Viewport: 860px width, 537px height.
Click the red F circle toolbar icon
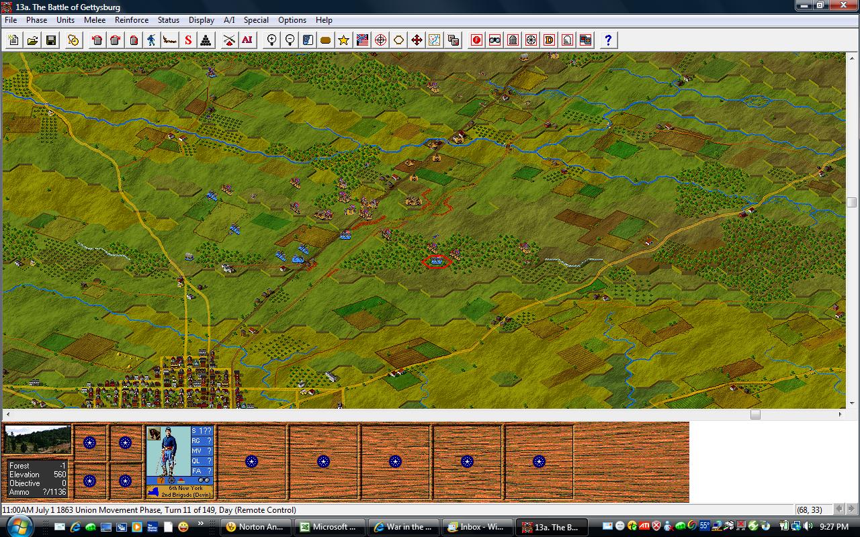click(x=477, y=40)
